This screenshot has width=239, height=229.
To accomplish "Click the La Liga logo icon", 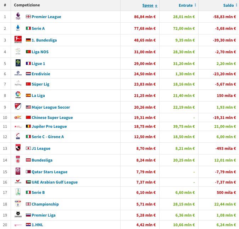I will [18, 95].
